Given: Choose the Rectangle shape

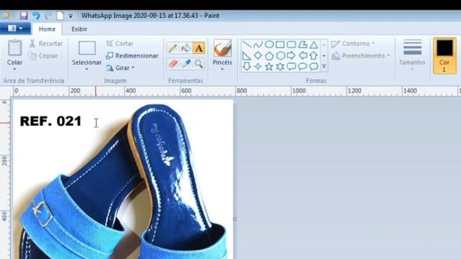Looking at the screenshot, I should coord(280,45).
